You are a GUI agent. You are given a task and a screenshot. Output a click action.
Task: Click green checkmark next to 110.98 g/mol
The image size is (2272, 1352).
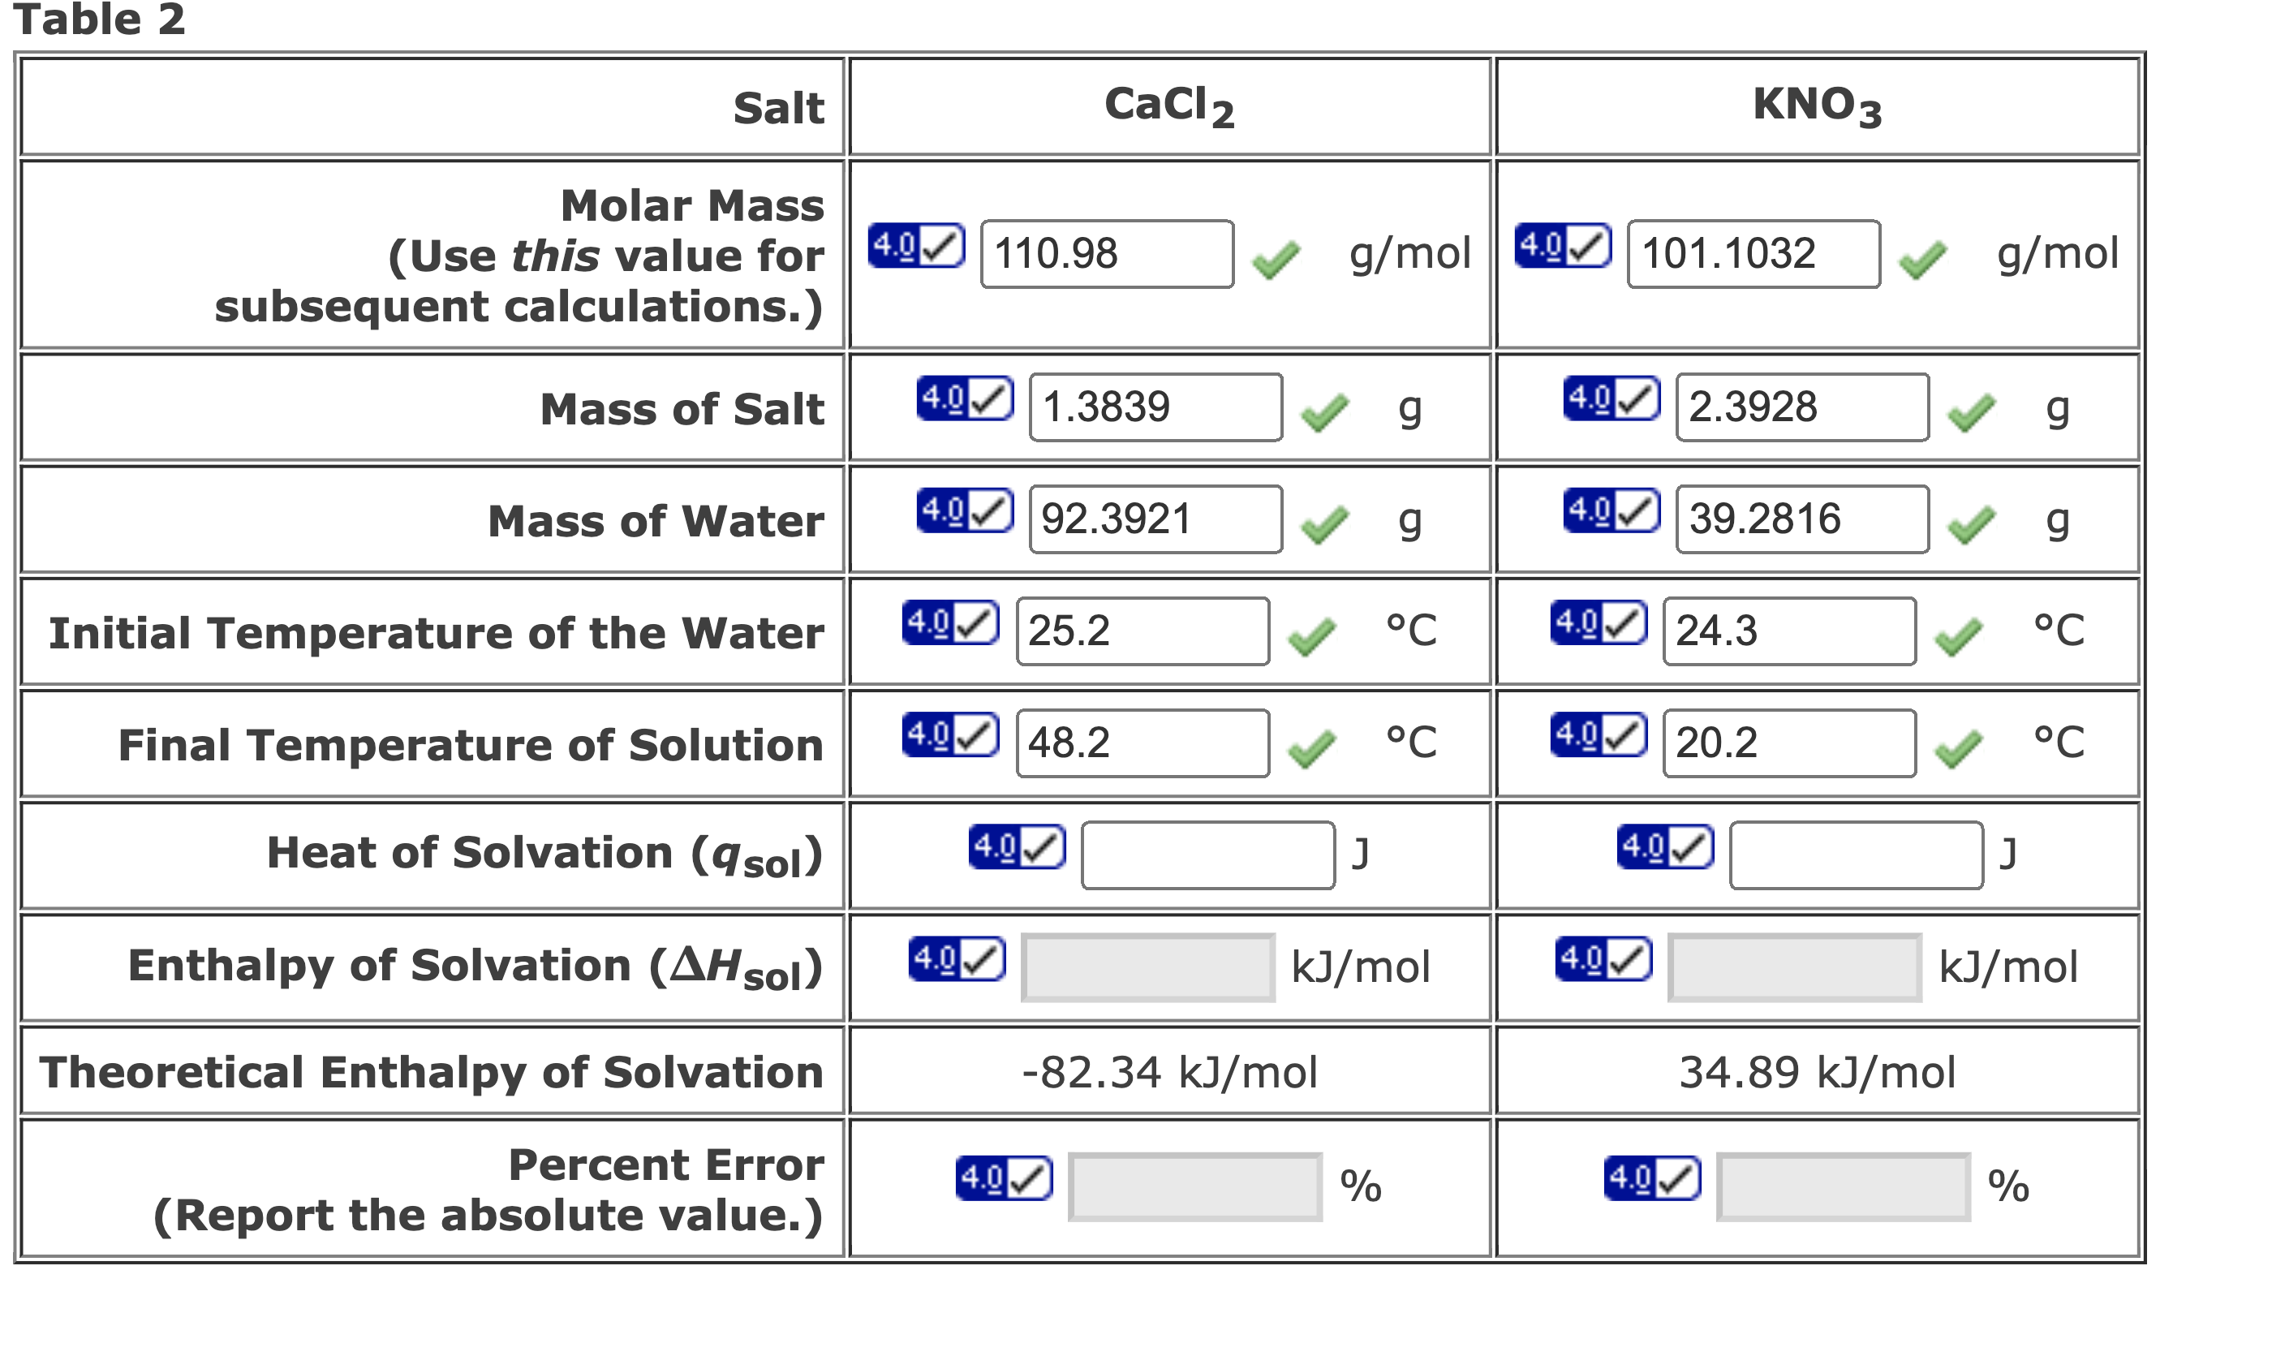click(1276, 260)
